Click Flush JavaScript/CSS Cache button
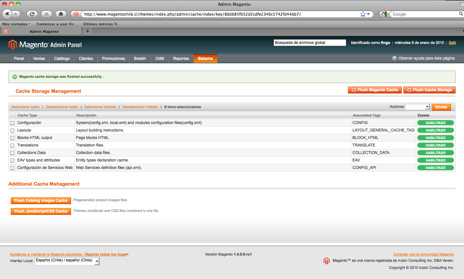 (41, 211)
